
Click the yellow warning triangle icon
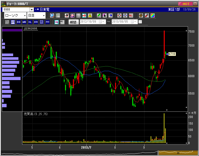tap(90, 16)
